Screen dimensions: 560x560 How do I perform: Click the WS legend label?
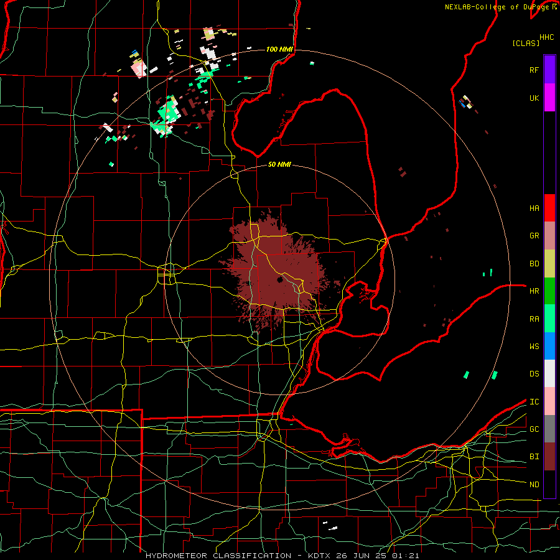click(x=534, y=347)
